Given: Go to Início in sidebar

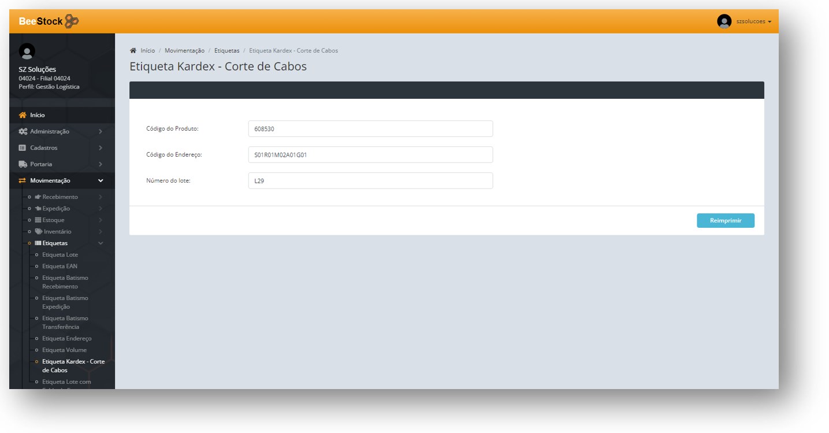Looking at the screenshot, I should pyautogui.click(x=37, y=115).
